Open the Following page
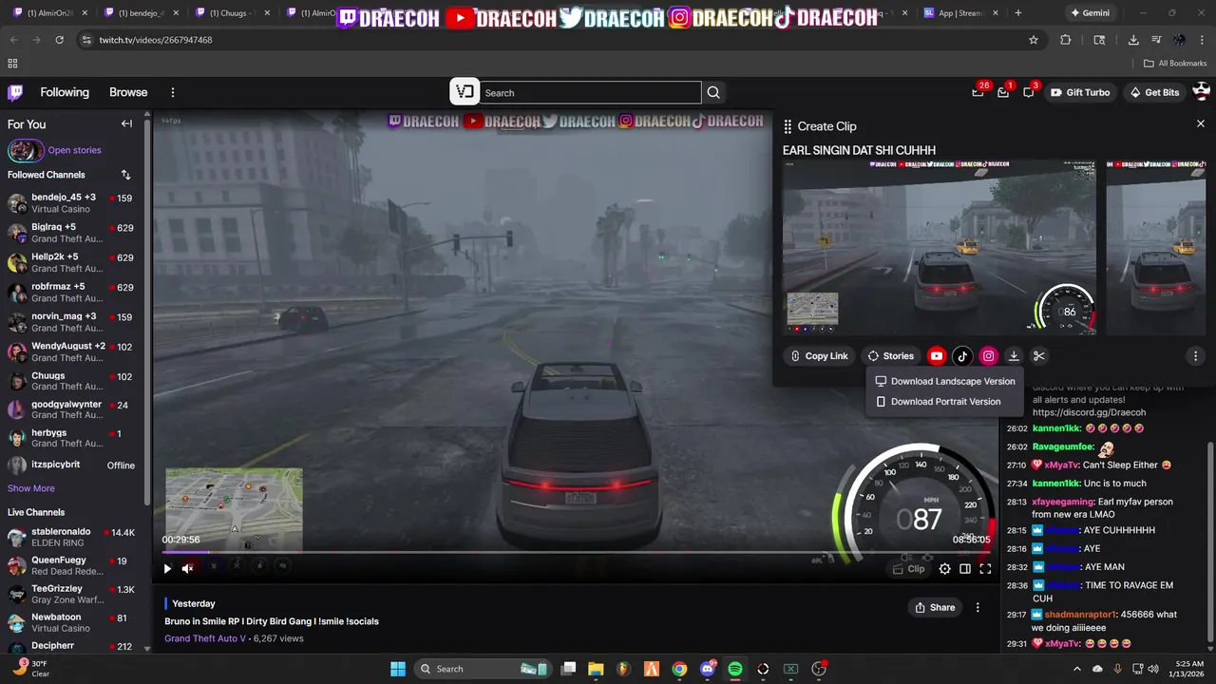Image resolution: width=1216 pixels, height=684 pixels. (x=65, y=92)
